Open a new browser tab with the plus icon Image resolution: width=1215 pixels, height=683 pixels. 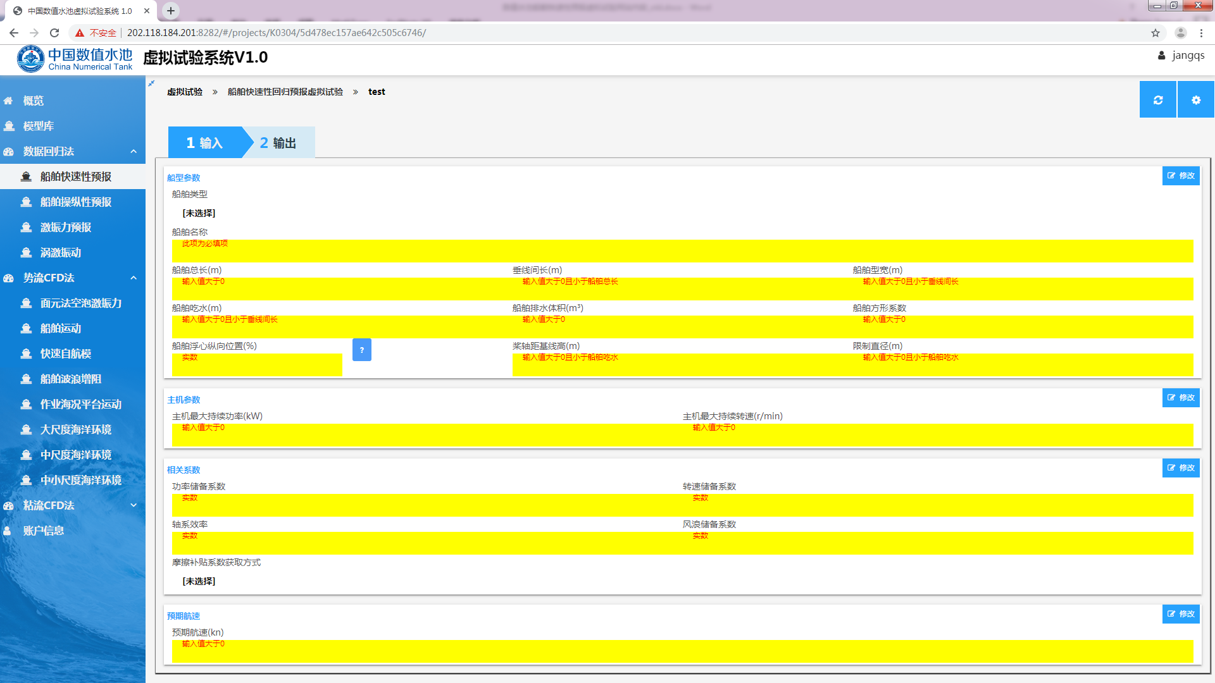[170, 11]
